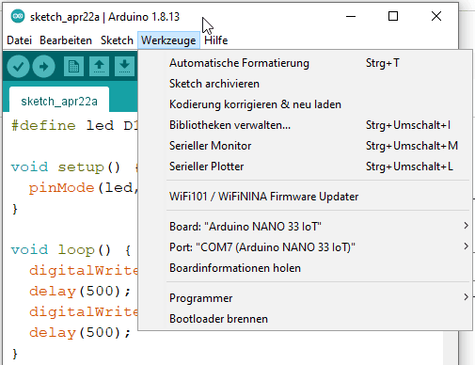Open Bibliotheken verwalten...

[305, 125]
